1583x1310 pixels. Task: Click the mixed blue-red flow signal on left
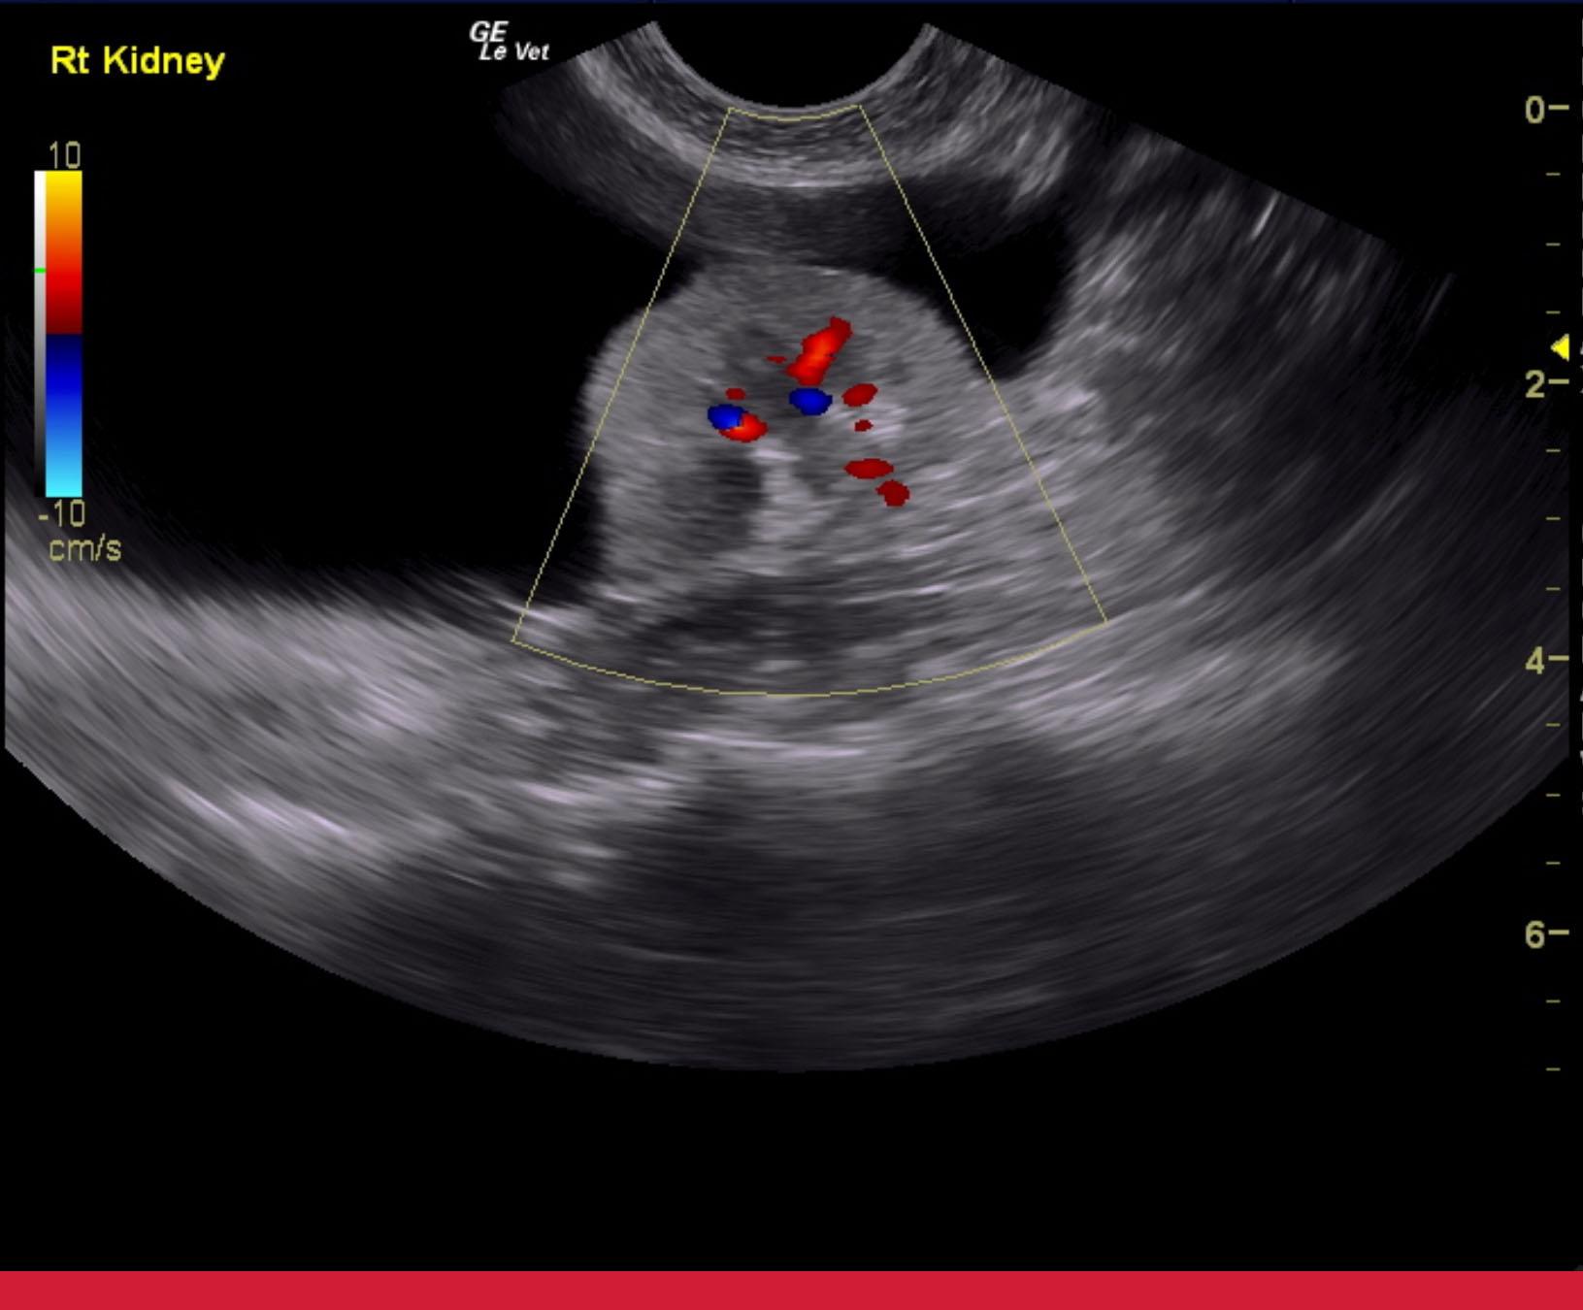(x=736, y=422)
